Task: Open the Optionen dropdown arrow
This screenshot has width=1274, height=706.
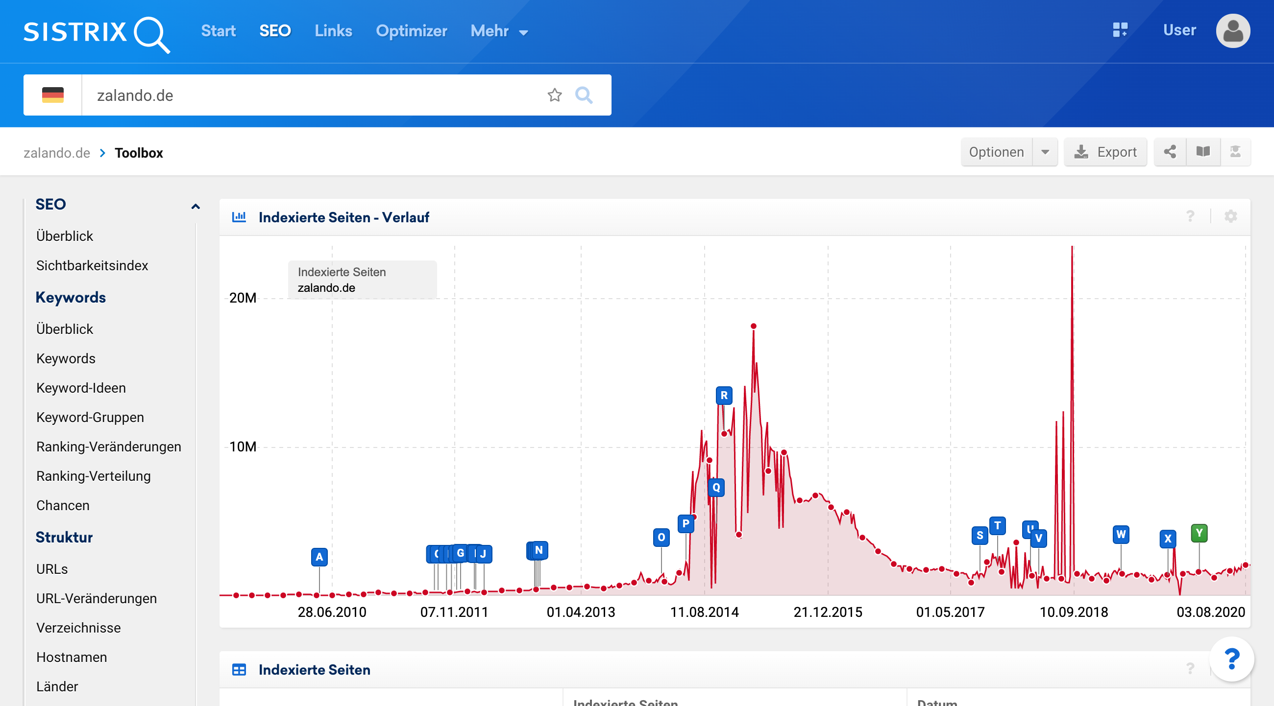Action: pos(1045,152)
